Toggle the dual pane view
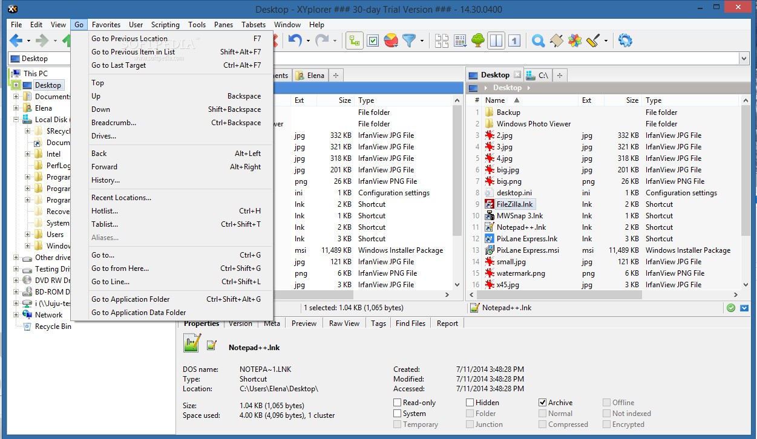Viewport: 757px width, 439px height. pos(496,41)
